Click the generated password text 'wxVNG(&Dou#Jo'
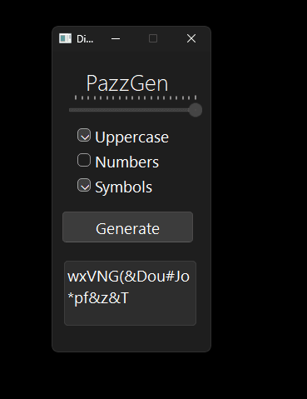307x399 pixels. tap(128, 277)
